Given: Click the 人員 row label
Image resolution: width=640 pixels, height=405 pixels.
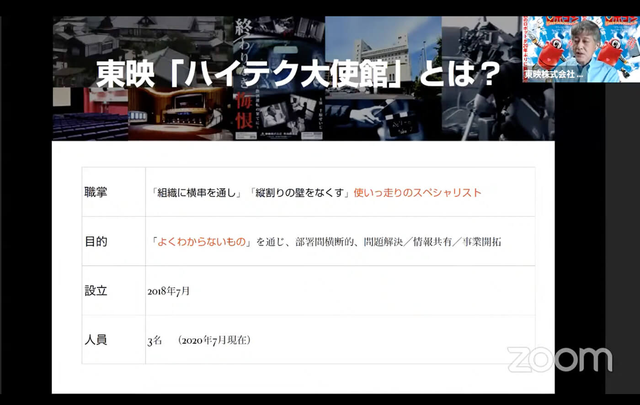Looking at the screenshot, I should click(x=96, y=340).
